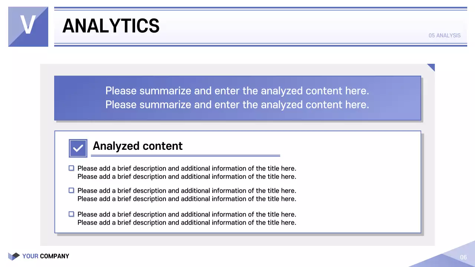This screenshot has width=475, height=267.
Task: Click the V logo box in header
Action: pos(28,27)
